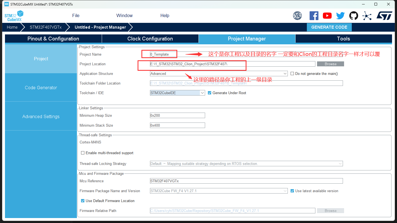Select the Project Manager tab
This screenshot has width=397, height=223.
247,39
